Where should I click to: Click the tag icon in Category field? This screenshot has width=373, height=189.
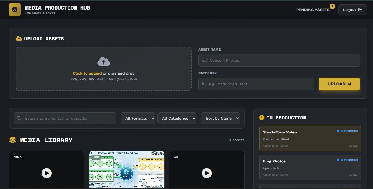tap(203, 84)
